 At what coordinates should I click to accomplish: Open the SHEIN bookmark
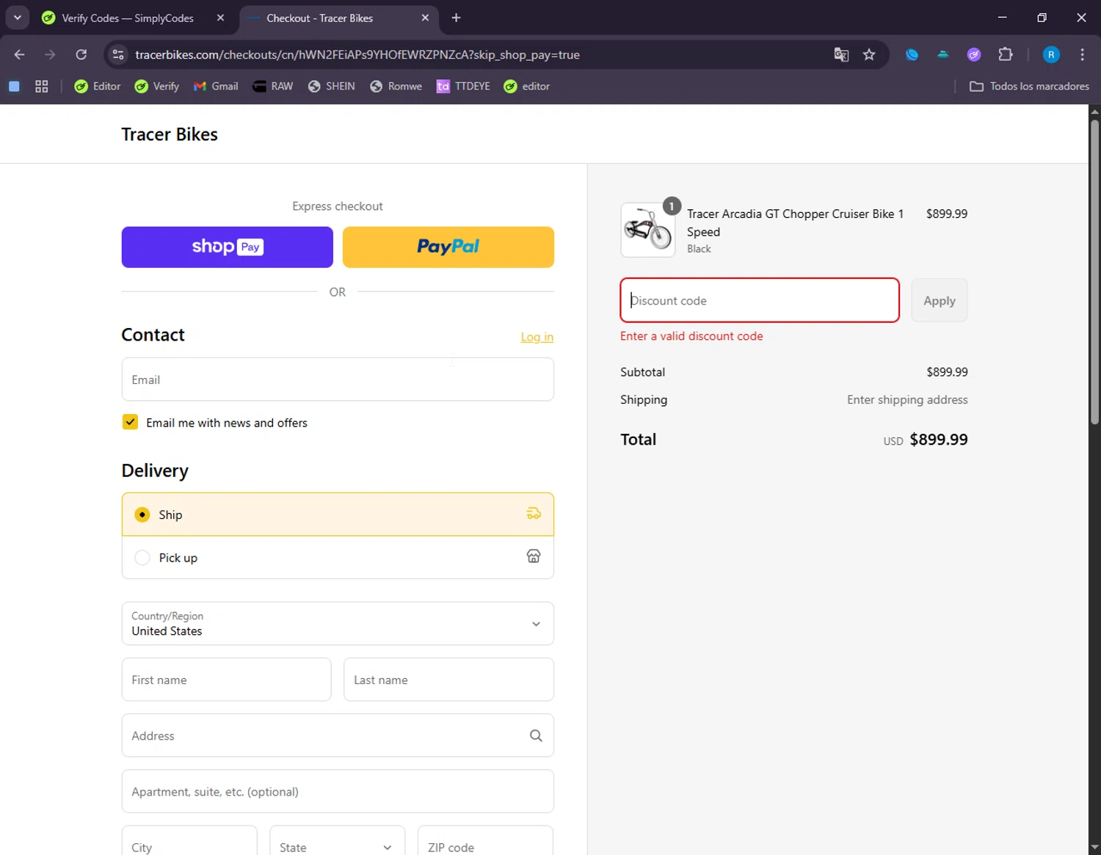[332, 86]
